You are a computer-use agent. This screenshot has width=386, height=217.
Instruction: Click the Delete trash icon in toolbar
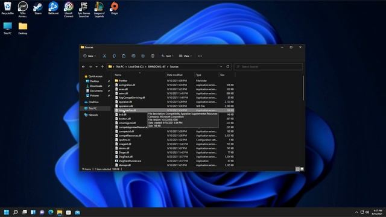point(153,56)
